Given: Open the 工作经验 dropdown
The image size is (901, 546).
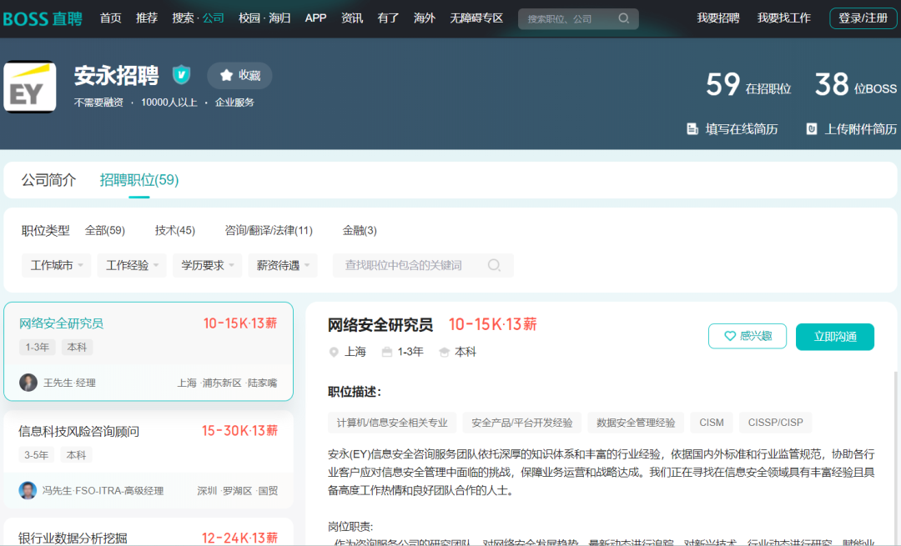Looking at the screenshot, I should pos(132,265).
